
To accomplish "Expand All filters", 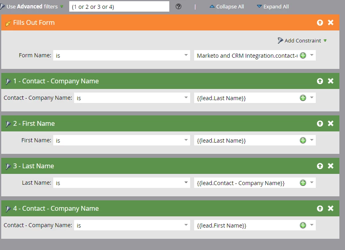I will click(273, 6).
